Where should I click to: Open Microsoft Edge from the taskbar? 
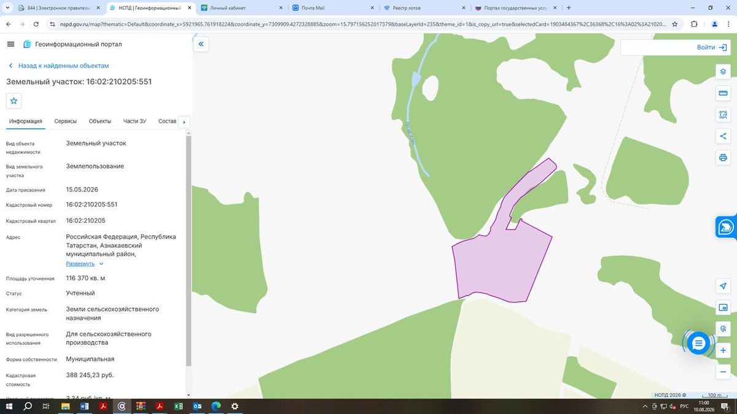[216, 406]
